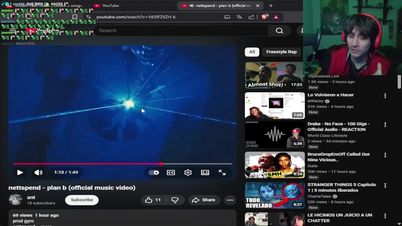Viewport: 402px width, 226px height.
Task: Mute the video volume speaker icon
Action: coord(38,172)
